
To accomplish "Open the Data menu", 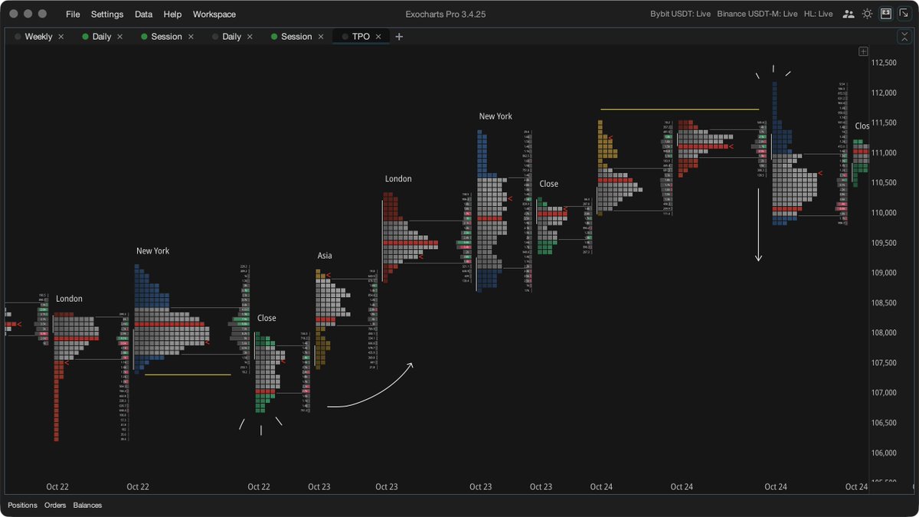I will click(143, 15).
